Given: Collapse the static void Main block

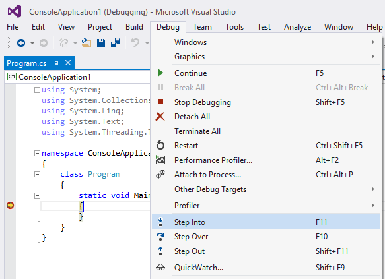Looking at the screenshot, I should click(x=37, y=196).
